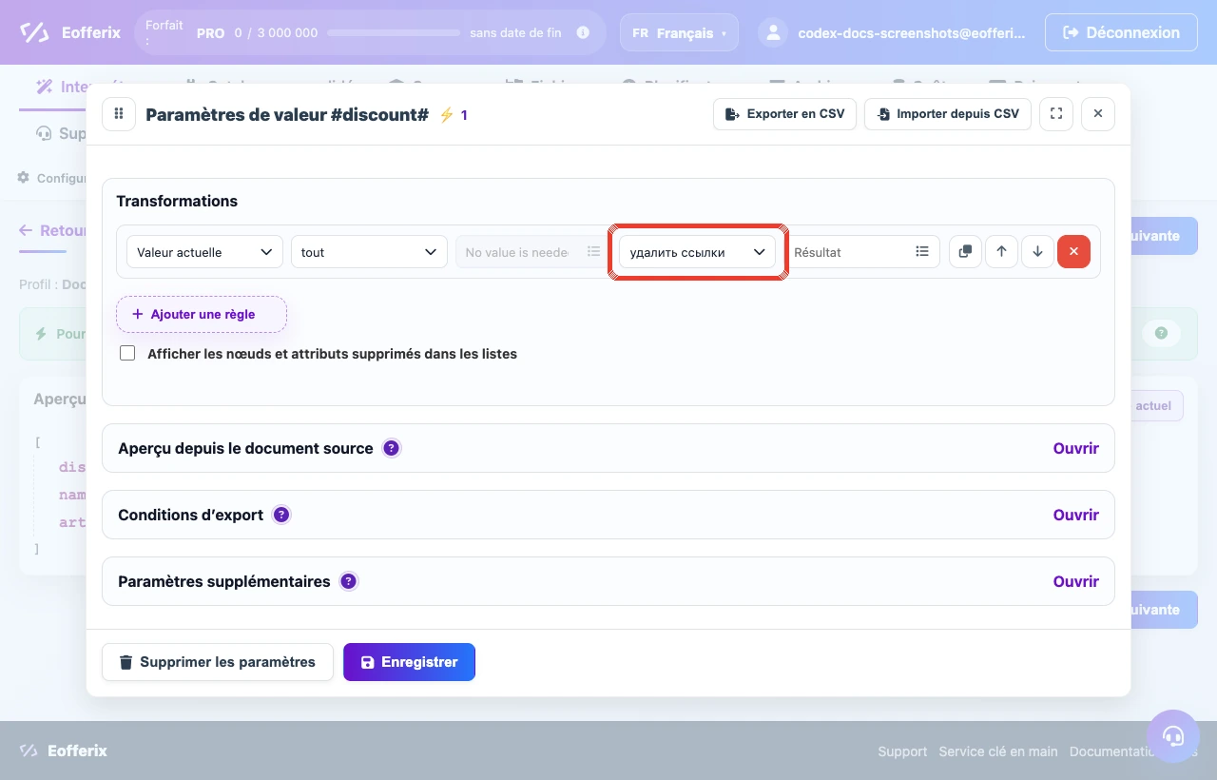The height and width of the screenshot is (780, 1217).
Task: Open support chat headset bubble
Action: (1173, 736)
